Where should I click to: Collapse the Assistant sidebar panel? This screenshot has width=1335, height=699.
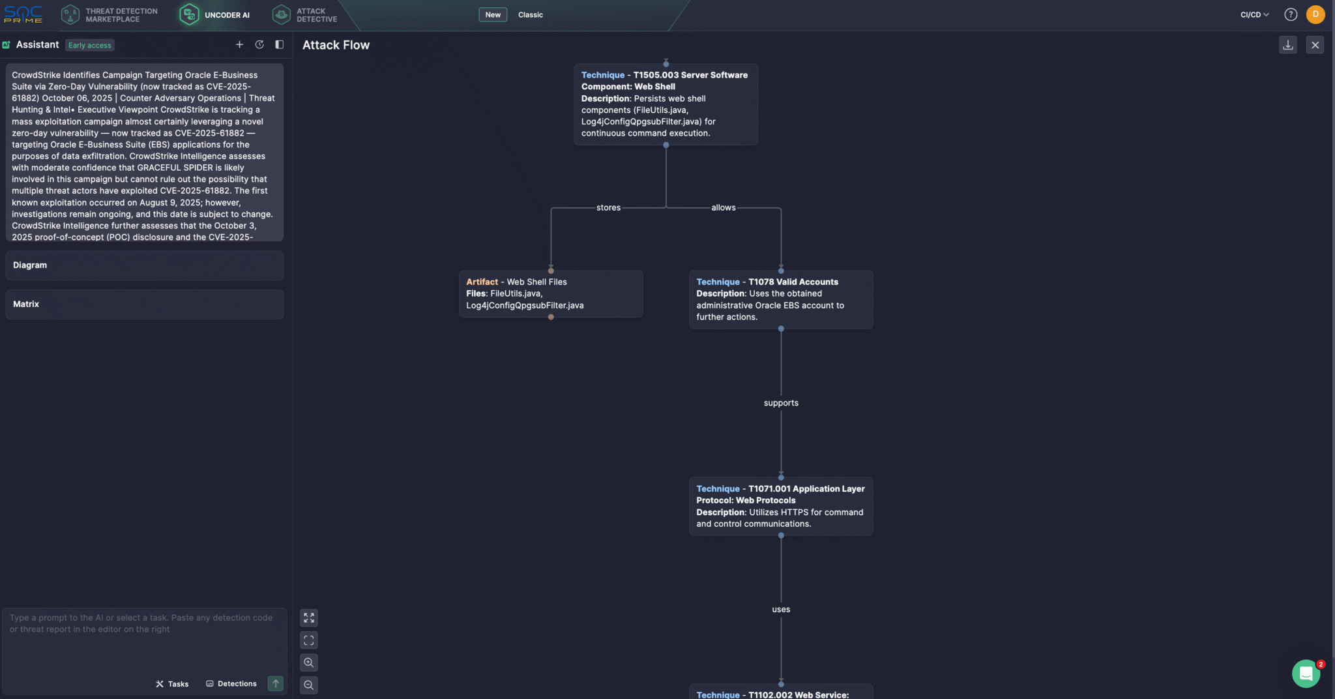click(x=280, y=44)
